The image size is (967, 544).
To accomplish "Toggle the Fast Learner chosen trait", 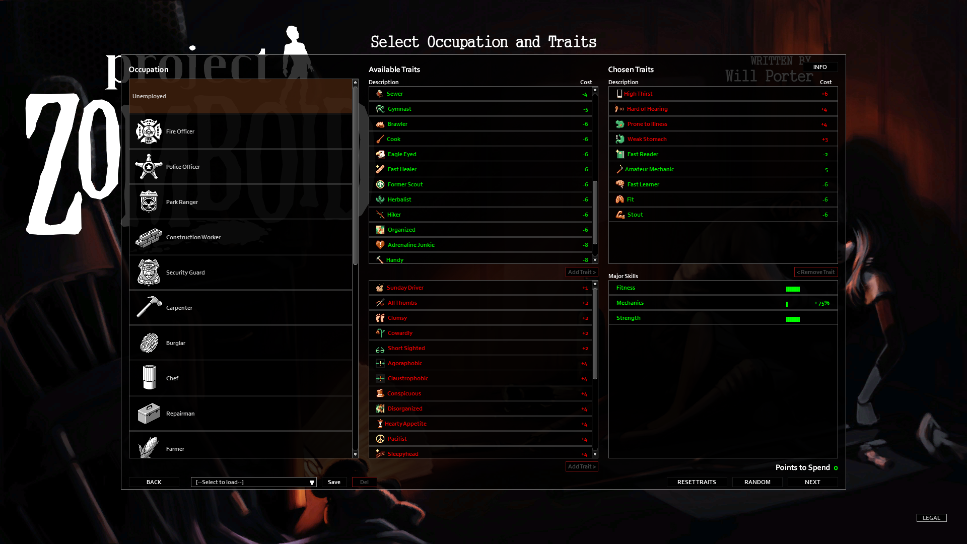I will [x=722, y=184].
